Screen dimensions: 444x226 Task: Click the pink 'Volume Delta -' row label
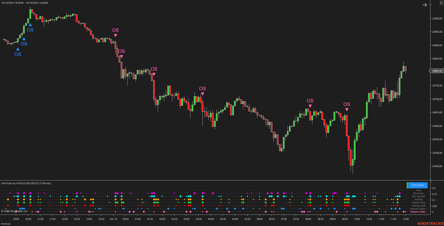point(418,212)
